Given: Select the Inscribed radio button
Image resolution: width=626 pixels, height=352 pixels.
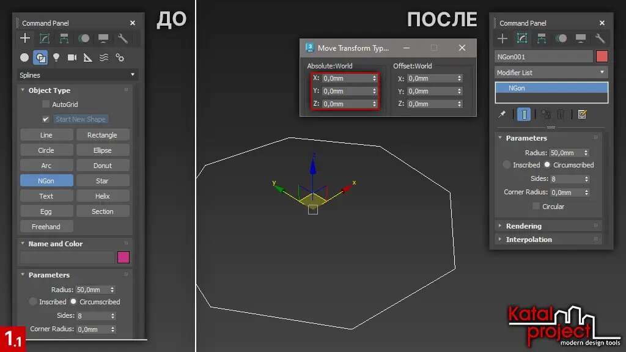Looking at the screenshot, I should tap(506, 164).
